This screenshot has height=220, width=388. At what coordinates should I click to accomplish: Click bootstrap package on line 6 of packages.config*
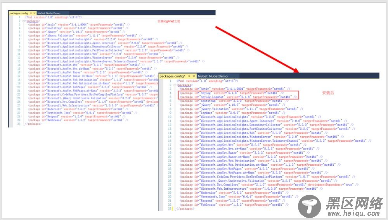(234, 101)
